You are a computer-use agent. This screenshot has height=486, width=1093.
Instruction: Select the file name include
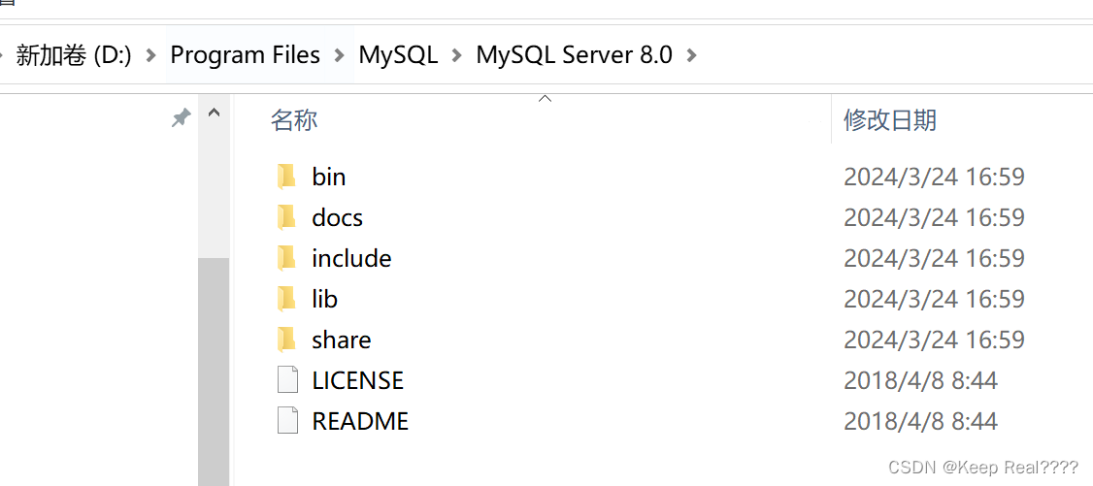pyautogui.click(x=352, y=258)
